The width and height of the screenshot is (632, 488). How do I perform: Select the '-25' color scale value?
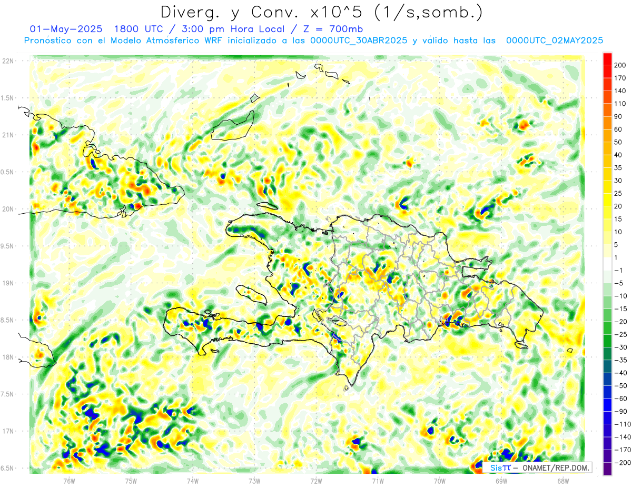(621, 335)
